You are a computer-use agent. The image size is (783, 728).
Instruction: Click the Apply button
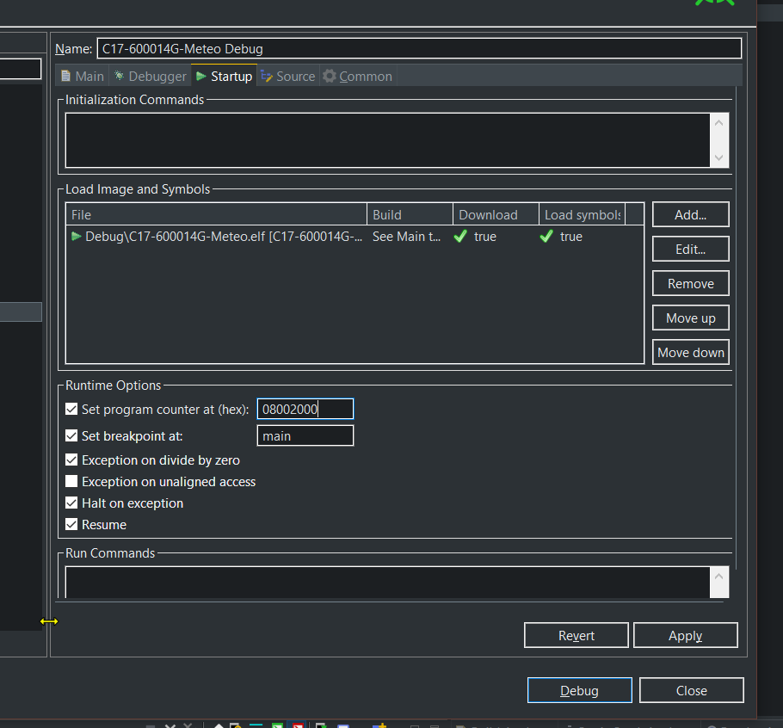click(x=685, y=635)
